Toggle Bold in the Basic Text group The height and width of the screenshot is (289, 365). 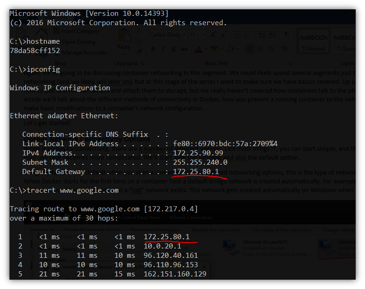tap(153, 49)
